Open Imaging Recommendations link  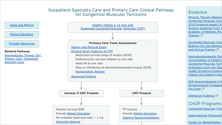[x=141, y=118]
